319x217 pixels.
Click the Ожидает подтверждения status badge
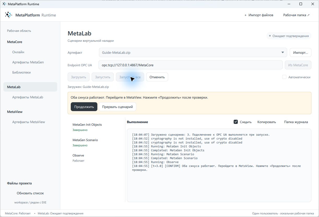click(289, 36)
